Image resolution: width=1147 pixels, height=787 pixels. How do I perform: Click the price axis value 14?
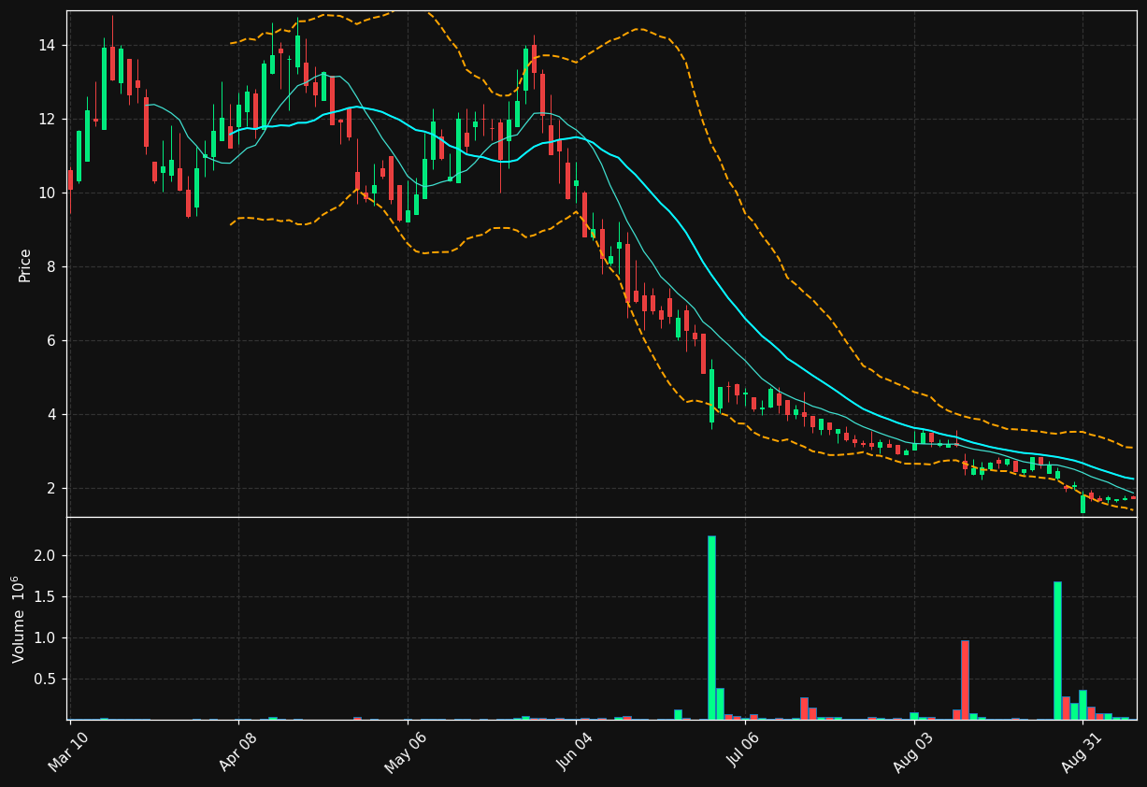(47, 46)
